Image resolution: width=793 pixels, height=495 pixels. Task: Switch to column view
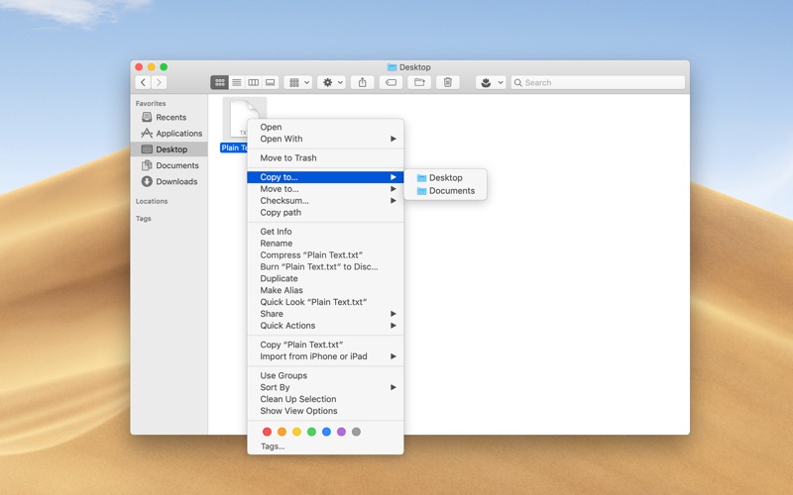coord(254,82)
